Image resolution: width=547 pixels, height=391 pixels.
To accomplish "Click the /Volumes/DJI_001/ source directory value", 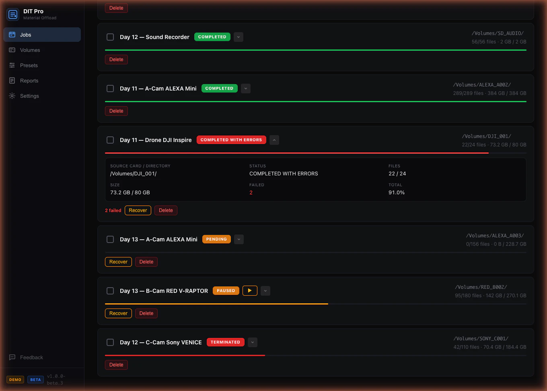I will click(134, 174).
